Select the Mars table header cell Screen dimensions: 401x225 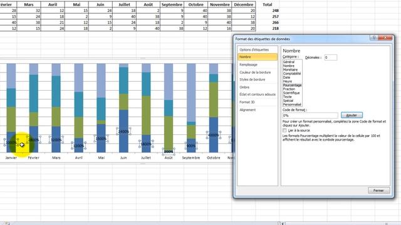[x=29, y=4]
